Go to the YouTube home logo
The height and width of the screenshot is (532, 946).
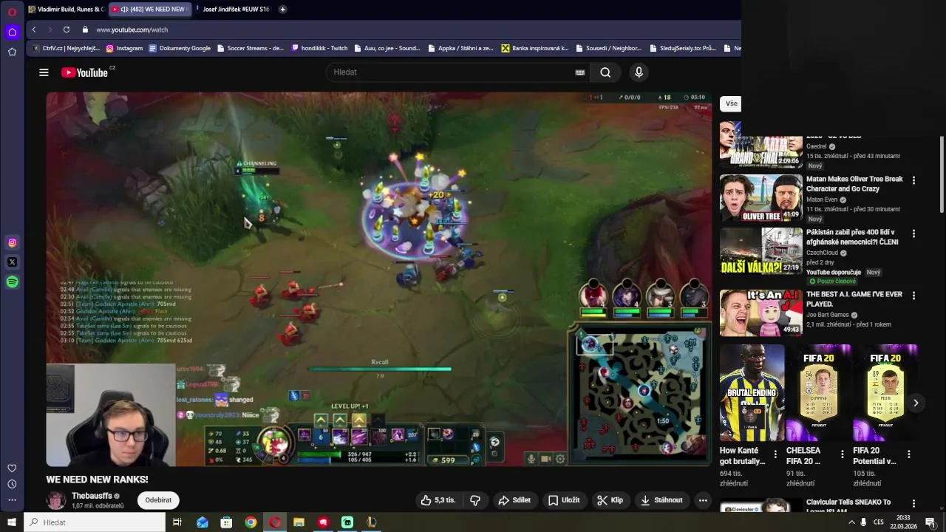84,72
